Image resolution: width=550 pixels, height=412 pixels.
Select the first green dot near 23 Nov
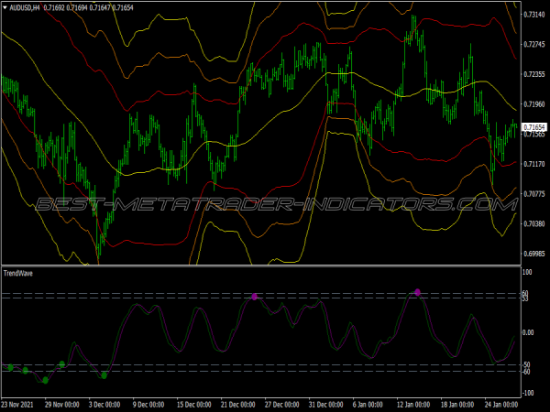pyautogui.click(x=10, y=367)
